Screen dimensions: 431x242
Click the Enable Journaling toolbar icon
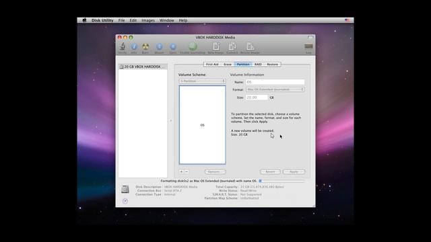[193, 46]
